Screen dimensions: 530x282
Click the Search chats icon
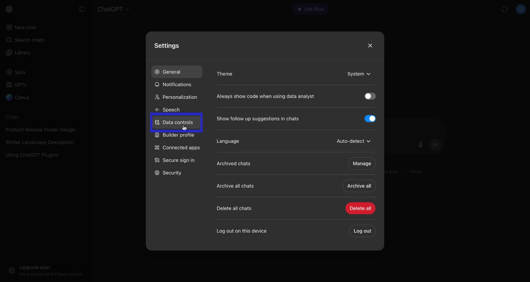click(x=9, y=40)
